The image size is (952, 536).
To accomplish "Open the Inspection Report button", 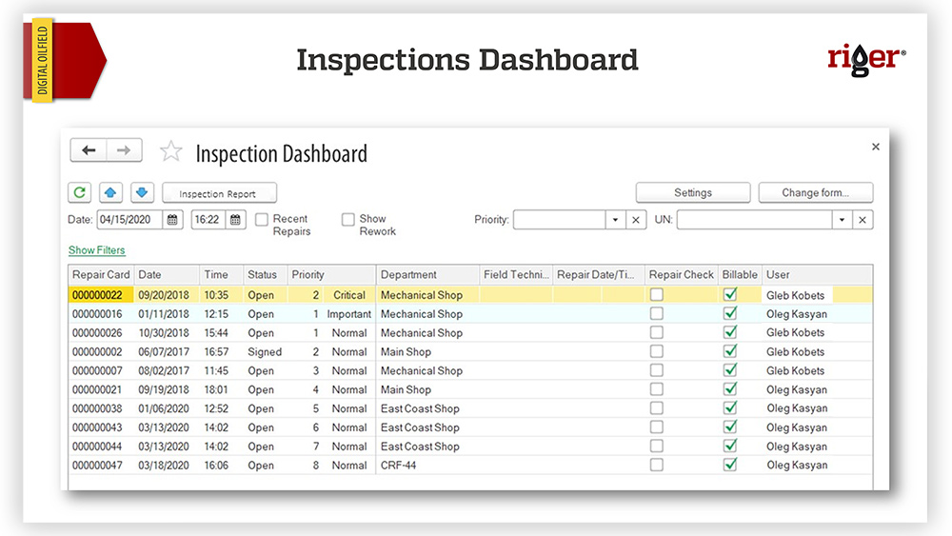I will coord(219,193).
